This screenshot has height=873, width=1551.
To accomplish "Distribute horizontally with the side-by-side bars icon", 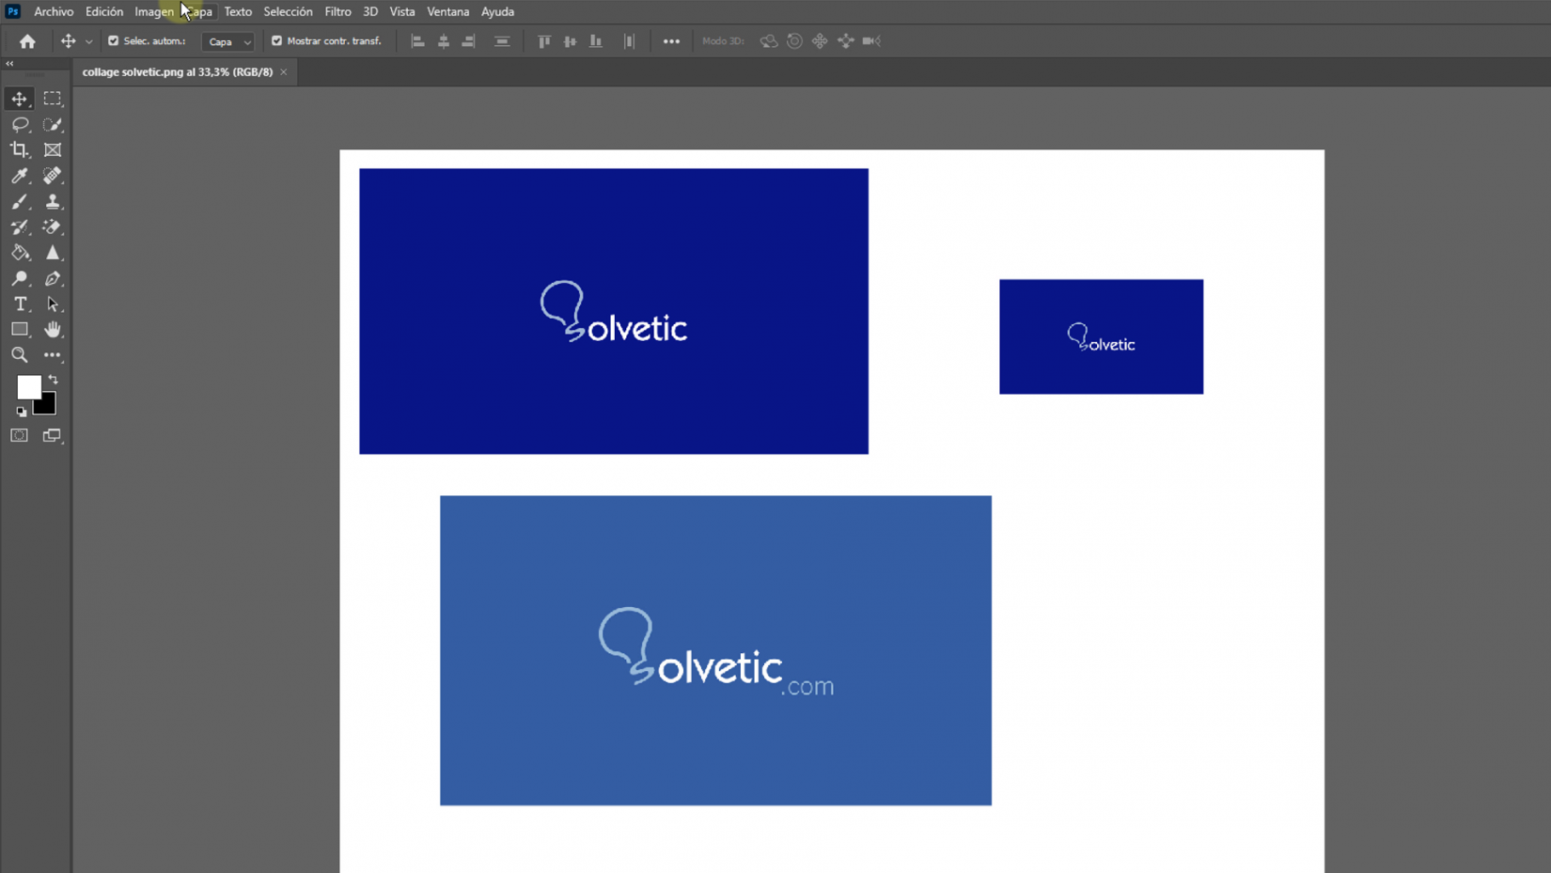I will coord(629,41).
